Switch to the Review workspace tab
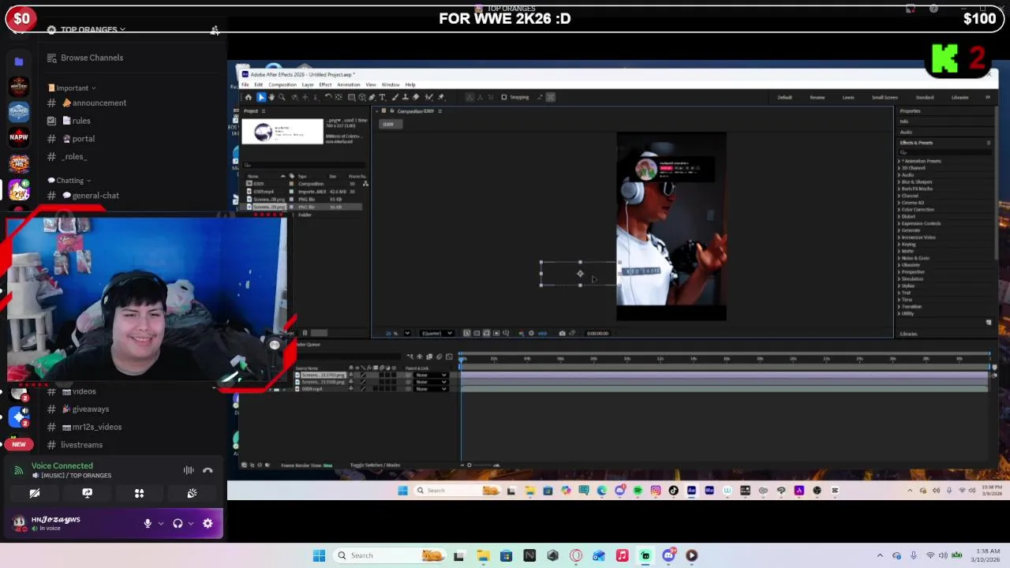Viewport: 1010px width, 568px height. (817, 97)
